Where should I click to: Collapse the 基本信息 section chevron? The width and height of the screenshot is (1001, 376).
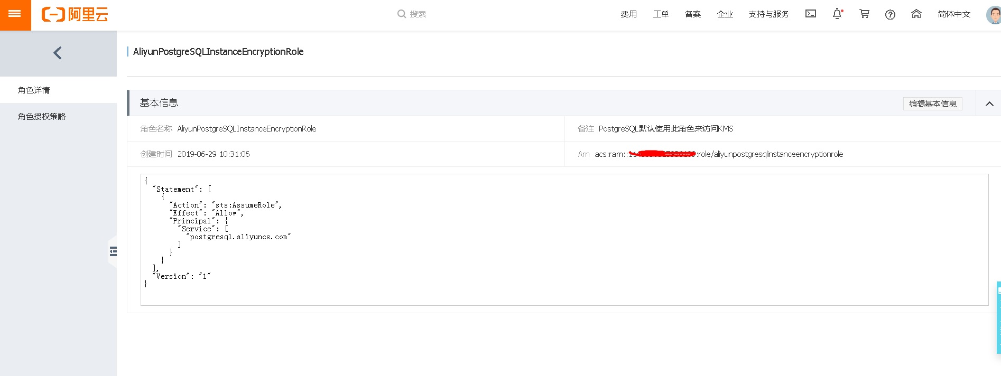point(989,104)
